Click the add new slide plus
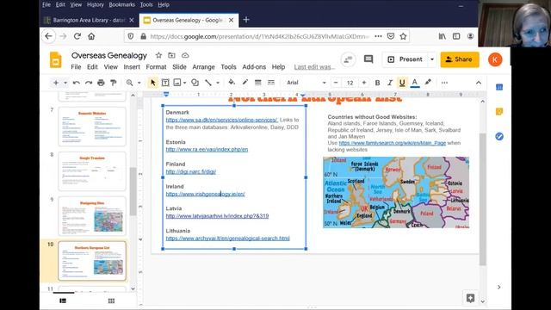 [56, 83]
